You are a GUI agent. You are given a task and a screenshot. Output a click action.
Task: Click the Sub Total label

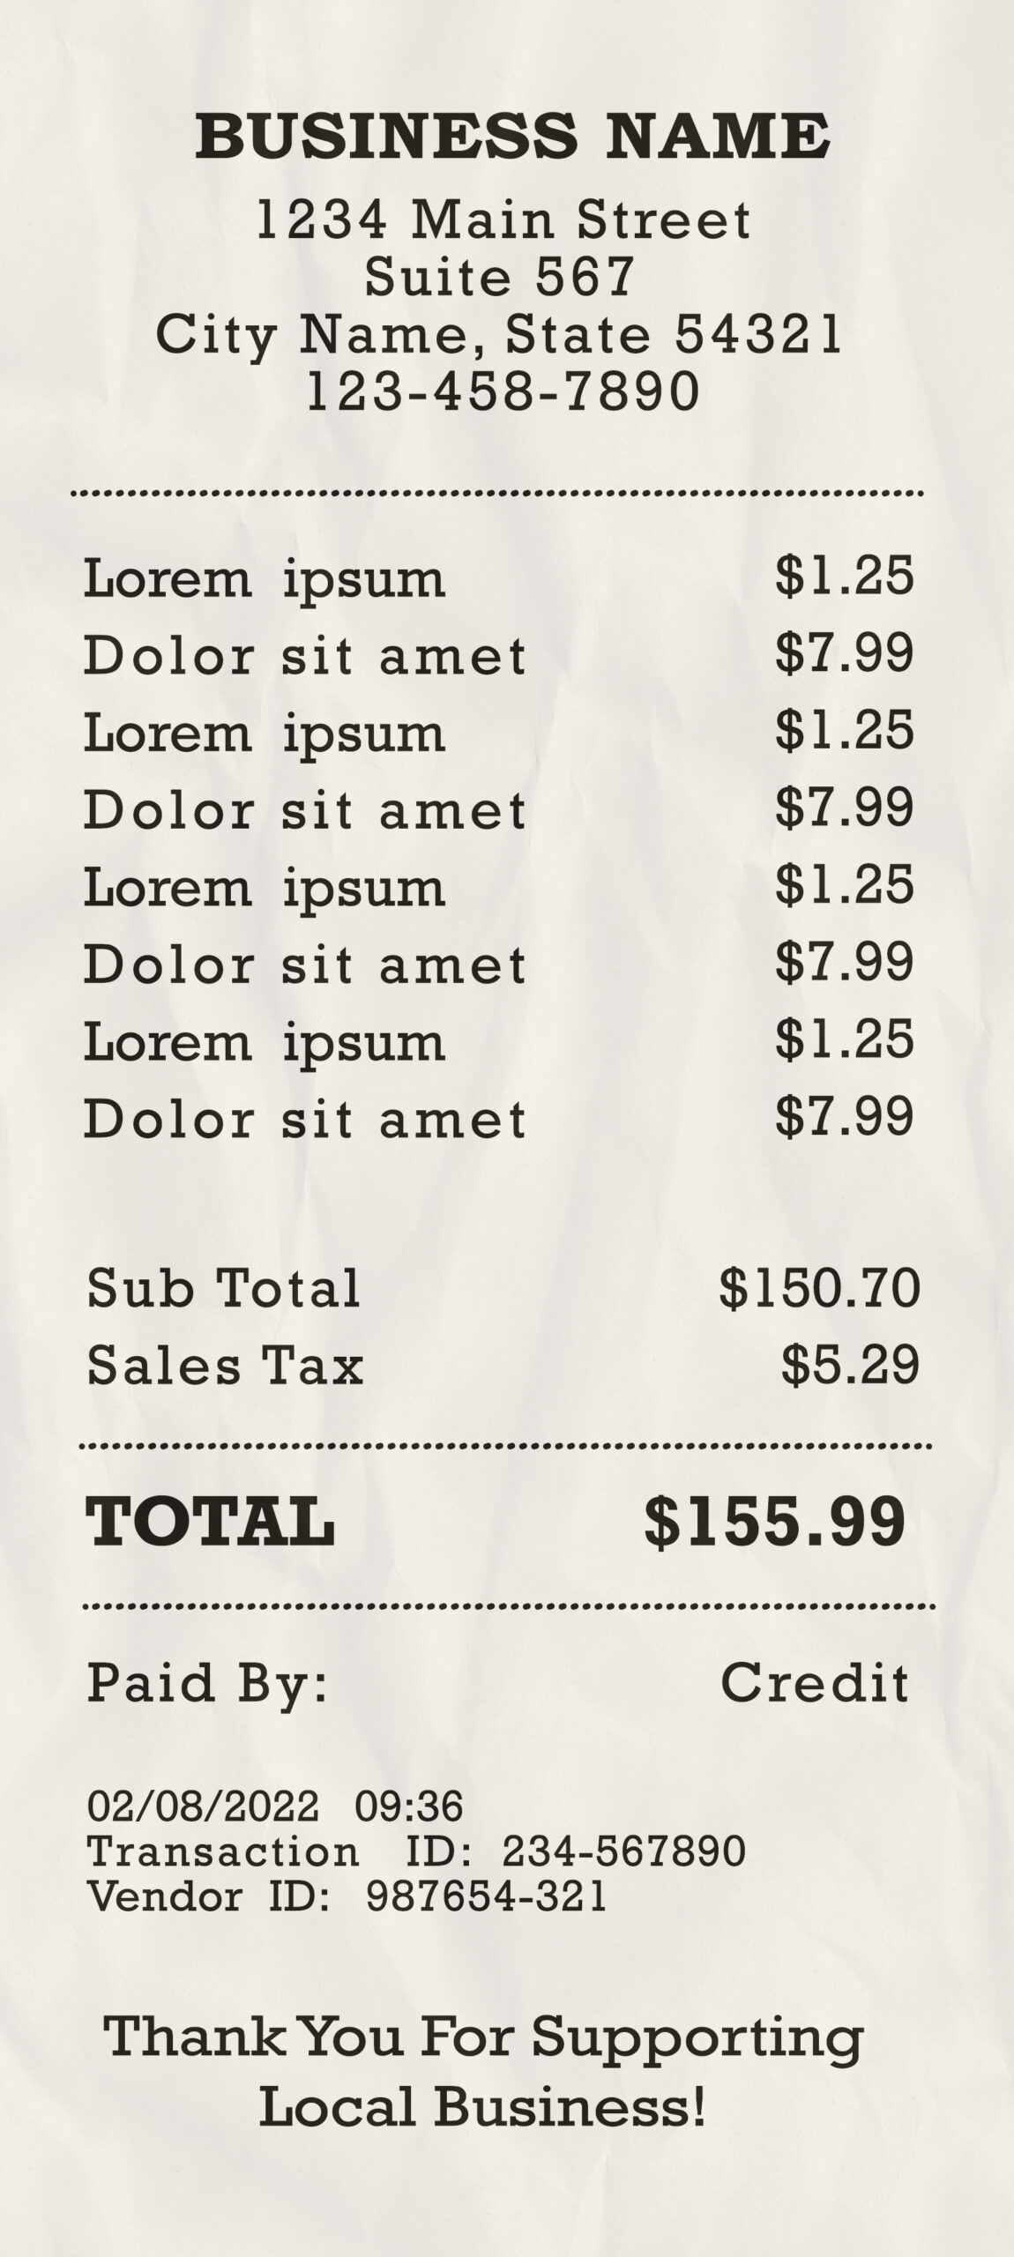pyautogui.click(x=224, y=1288)
